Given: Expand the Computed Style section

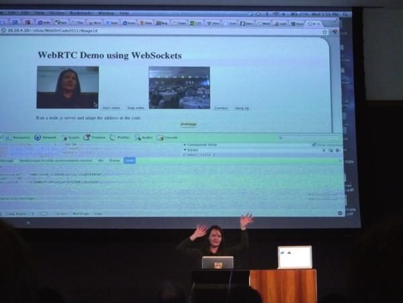Looking at the screenshot, I should (x=200, y=144).
